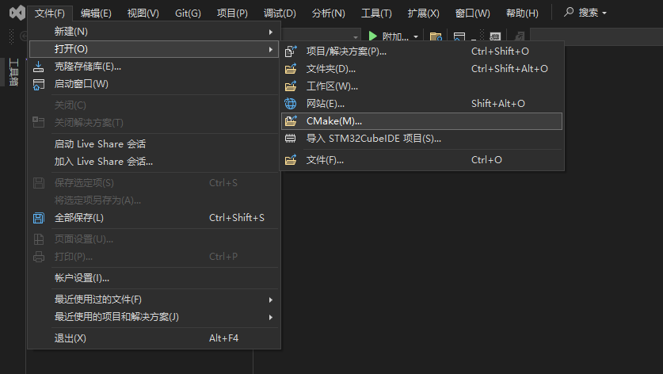663x374 pixels.
Task: Expand 最近使用过的文件(F) submenu
Action: 154,300
